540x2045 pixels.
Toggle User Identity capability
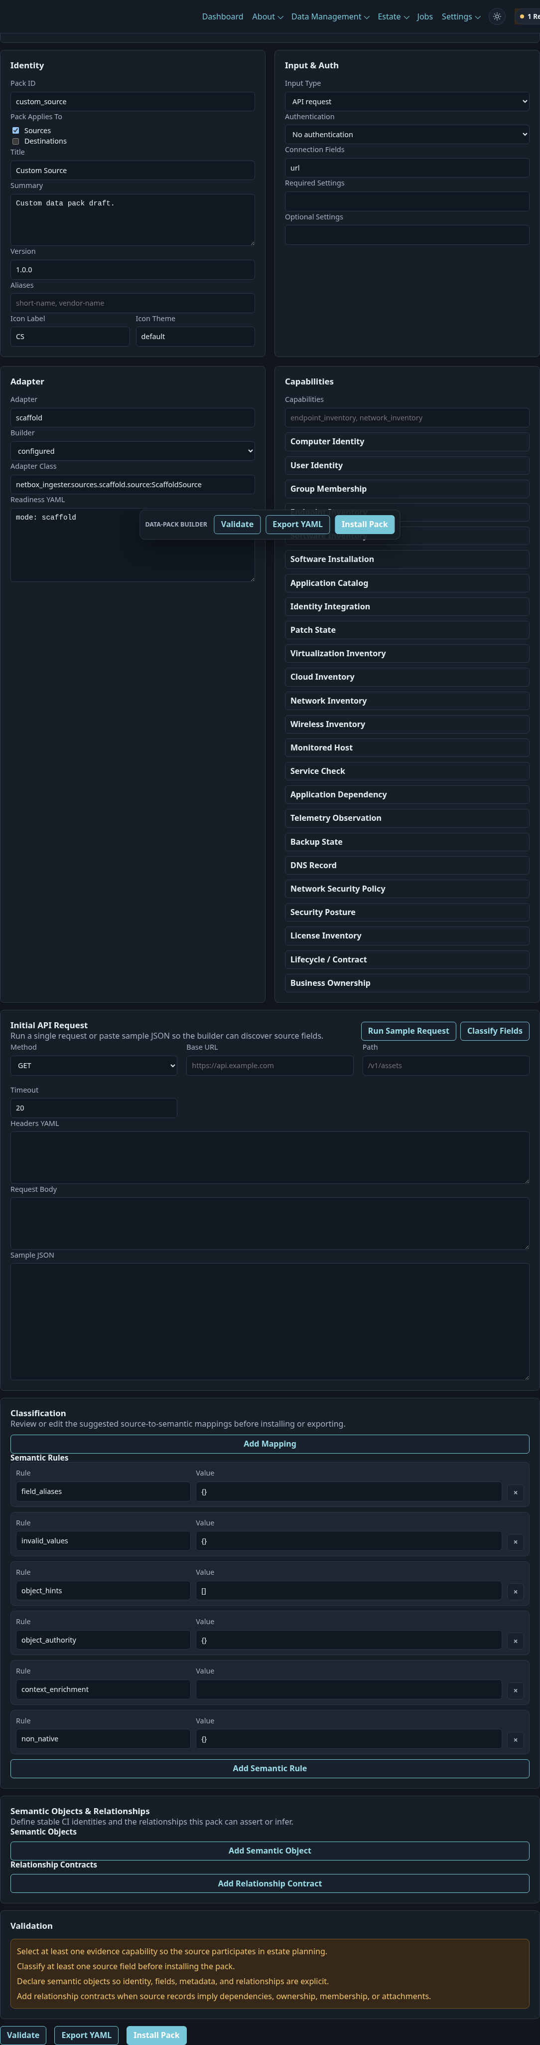407,465
